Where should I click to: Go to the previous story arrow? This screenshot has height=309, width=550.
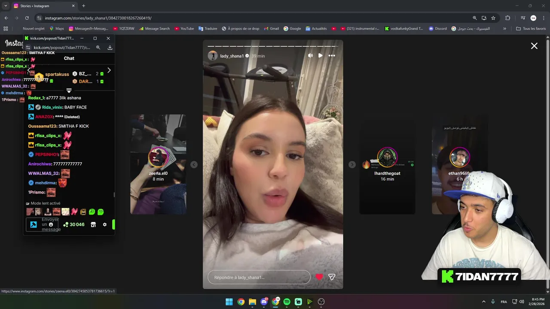[194, 165]
